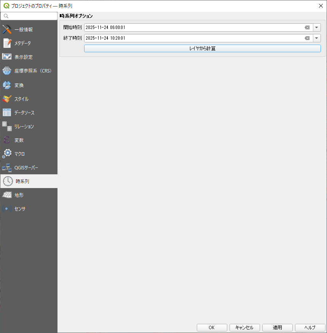Switch to the 地形 settings tab
This screenshot has height=333, width=327.
coord(19,195)
